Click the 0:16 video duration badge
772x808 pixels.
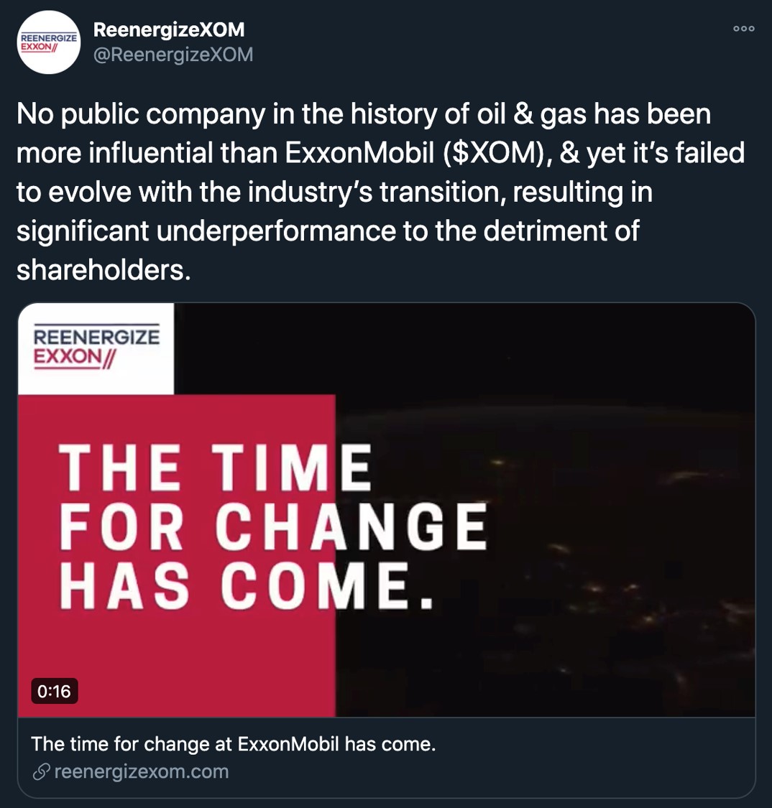point(55,691)
